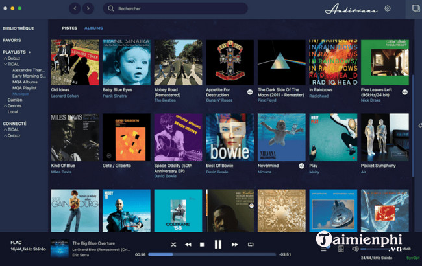This screenshot has width=422, height=266.
Task: Toggle repeat playback mode
Action: [x=250, y=245]
